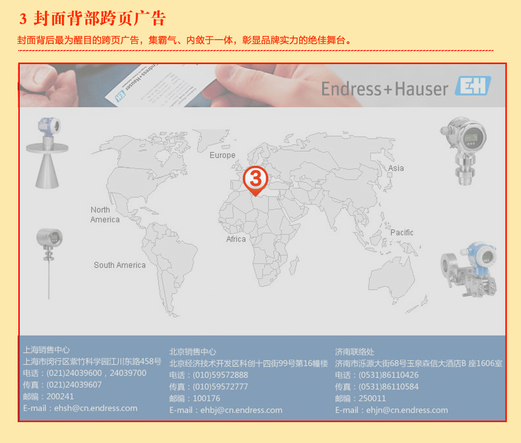
Task: Select the radar level transmitter with cone horn
Action: pyautogui.click(x=47, y=152)
